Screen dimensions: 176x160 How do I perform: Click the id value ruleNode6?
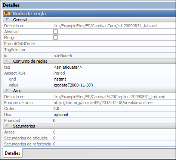click(x=63, y=56)
